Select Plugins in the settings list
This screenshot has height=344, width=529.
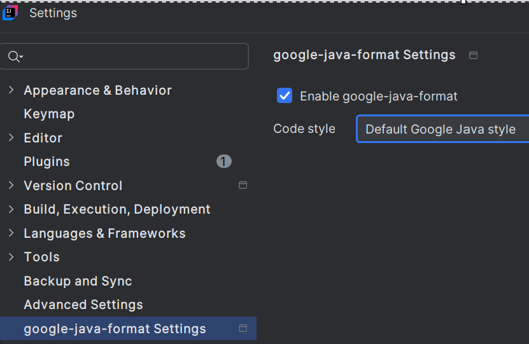click(x=46, y=162)
